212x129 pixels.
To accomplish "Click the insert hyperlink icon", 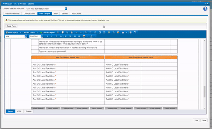I will click(x=109, y=32).
